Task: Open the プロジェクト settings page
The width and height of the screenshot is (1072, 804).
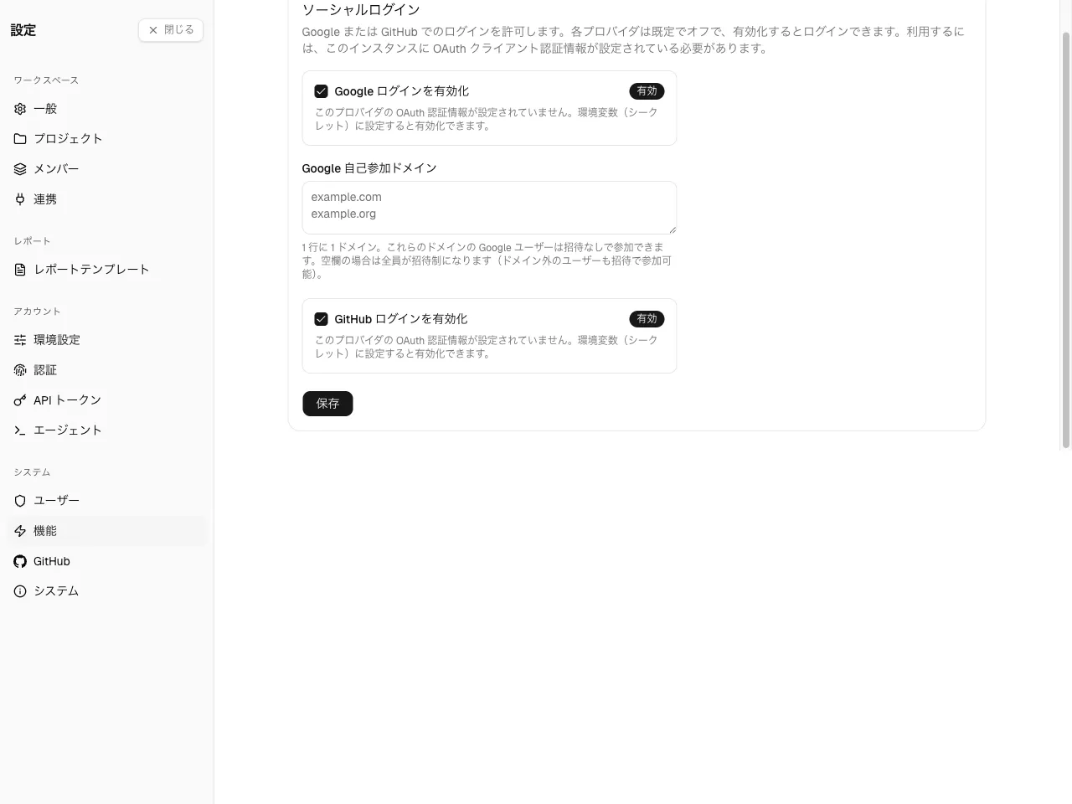Action: coord(106,139)
